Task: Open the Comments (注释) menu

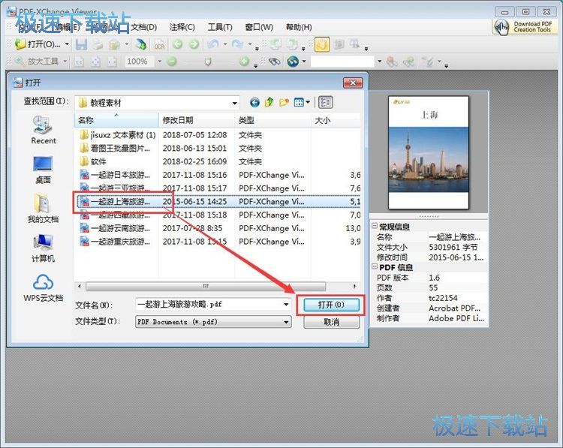Action: (182, 27)
